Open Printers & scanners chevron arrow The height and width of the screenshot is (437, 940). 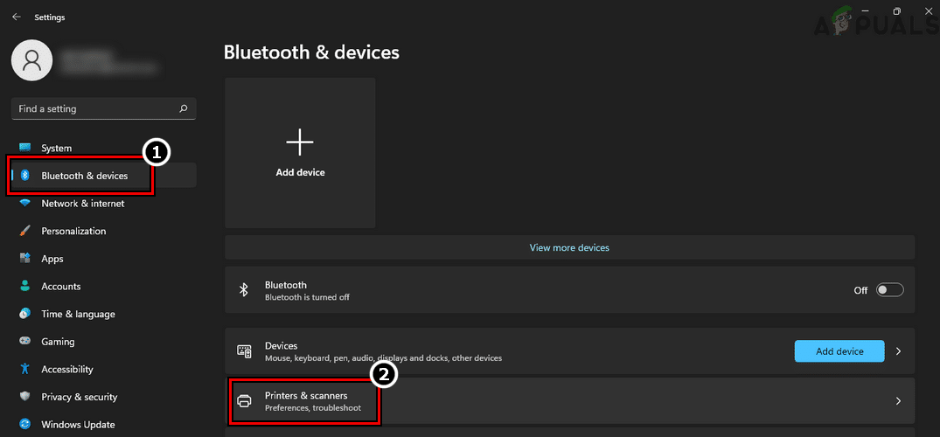tap(898, 401)
